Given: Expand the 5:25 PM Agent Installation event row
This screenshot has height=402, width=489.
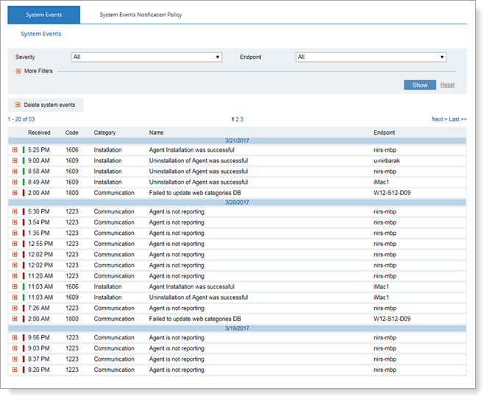Looking at the screenshot, I should click(14, 149).
